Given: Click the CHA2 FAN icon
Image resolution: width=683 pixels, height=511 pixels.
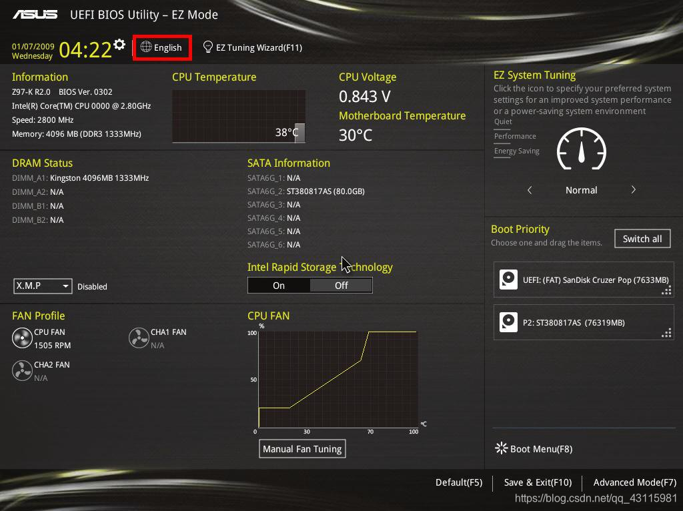Looking at the screenshot, I should point(22,371).
